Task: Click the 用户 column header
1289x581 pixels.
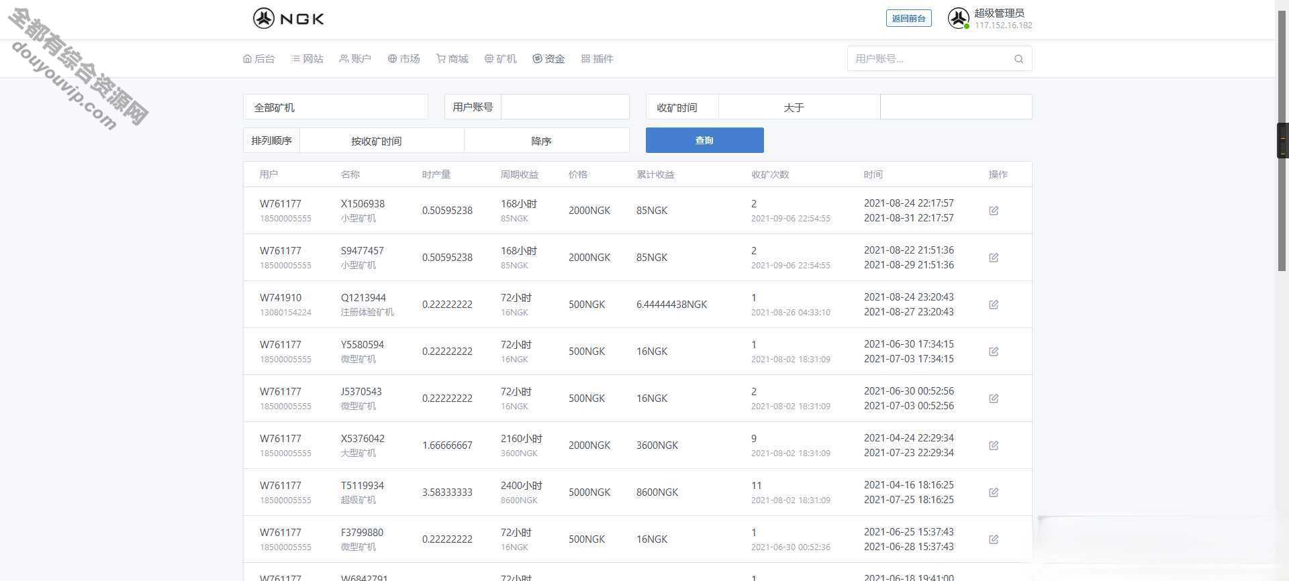Action: [x=269, y=174]
